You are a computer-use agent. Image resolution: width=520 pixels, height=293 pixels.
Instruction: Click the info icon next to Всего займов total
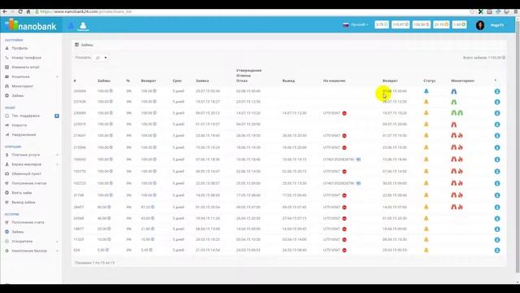tap(504, 58)
